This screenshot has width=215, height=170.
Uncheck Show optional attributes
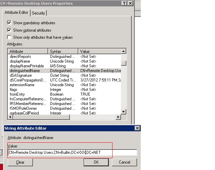click(x=9, y=30)
